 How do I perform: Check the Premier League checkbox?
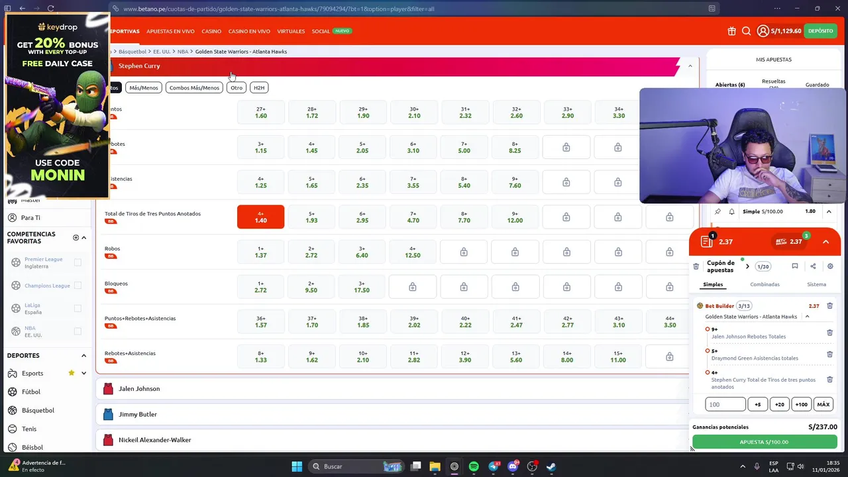[78, 262]
